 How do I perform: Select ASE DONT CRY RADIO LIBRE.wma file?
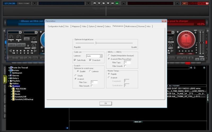click(x=184, y=88)
